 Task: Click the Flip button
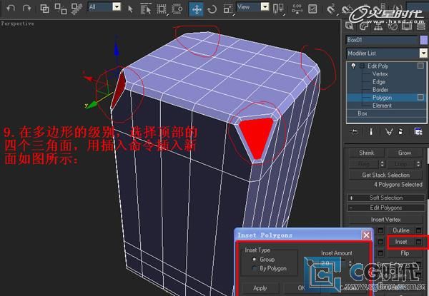(405, 253)
